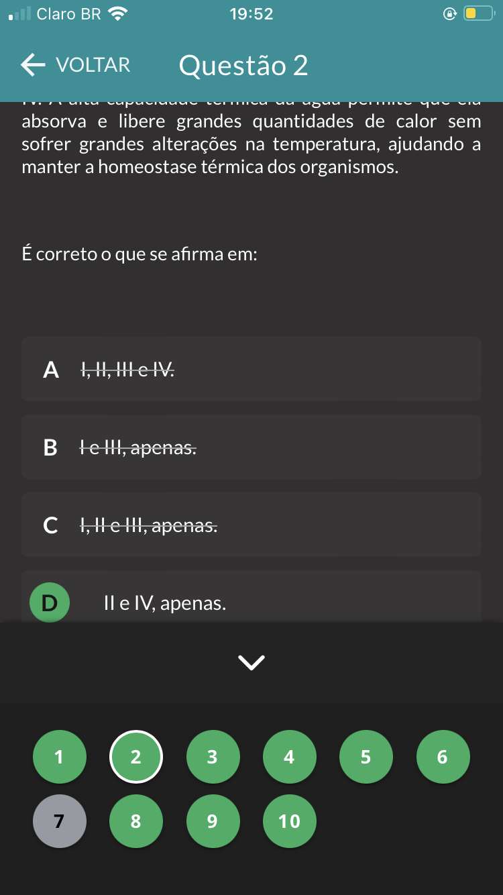The height and width of the screenshot is (895, 503).
Task: Open question 6
Action: 443,757
